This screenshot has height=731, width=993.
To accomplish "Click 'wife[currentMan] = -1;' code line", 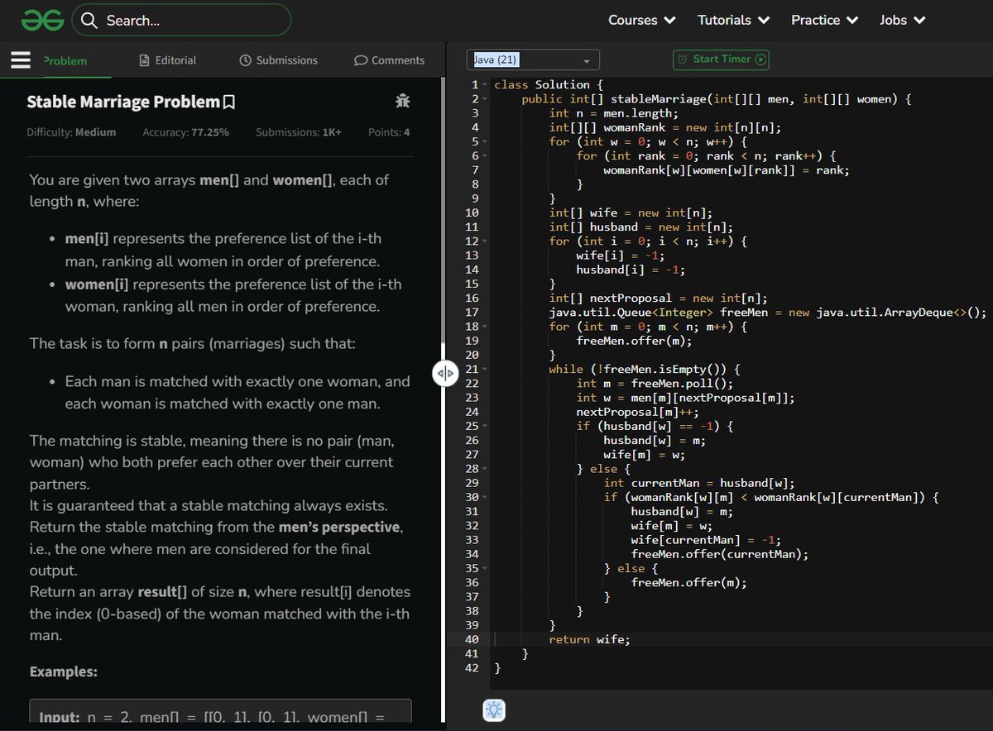I will 706,540.
